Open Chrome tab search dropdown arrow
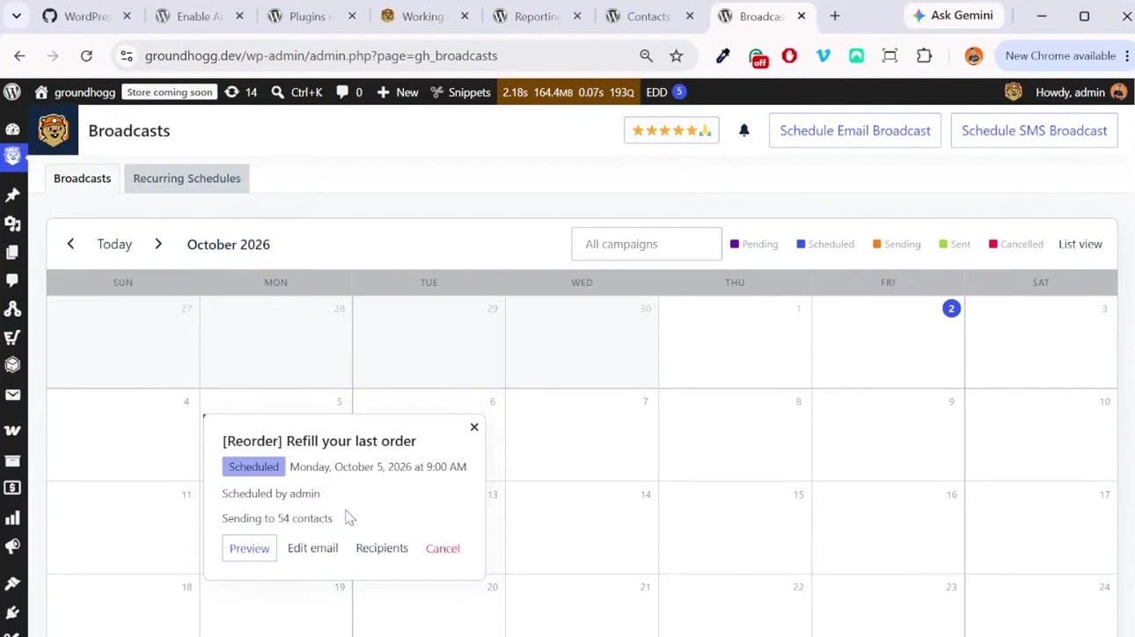 16,16
